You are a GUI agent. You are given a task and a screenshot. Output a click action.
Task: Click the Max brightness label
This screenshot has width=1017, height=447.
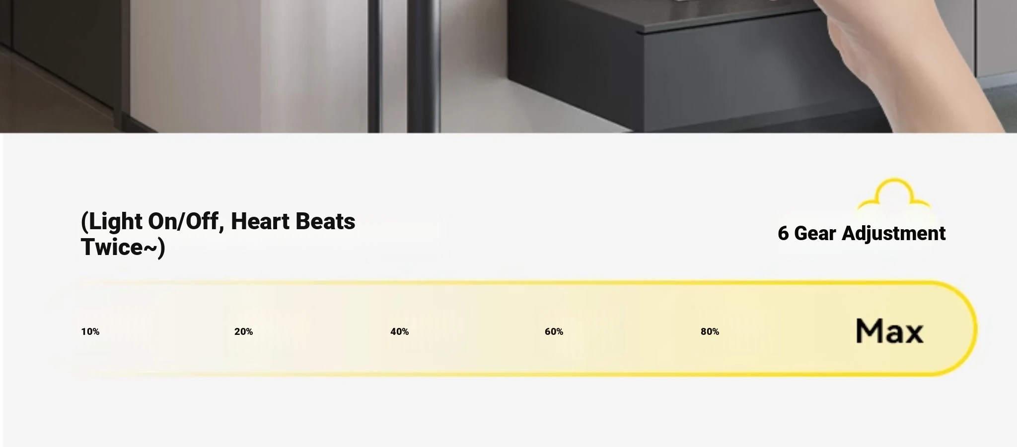point(889,331)
